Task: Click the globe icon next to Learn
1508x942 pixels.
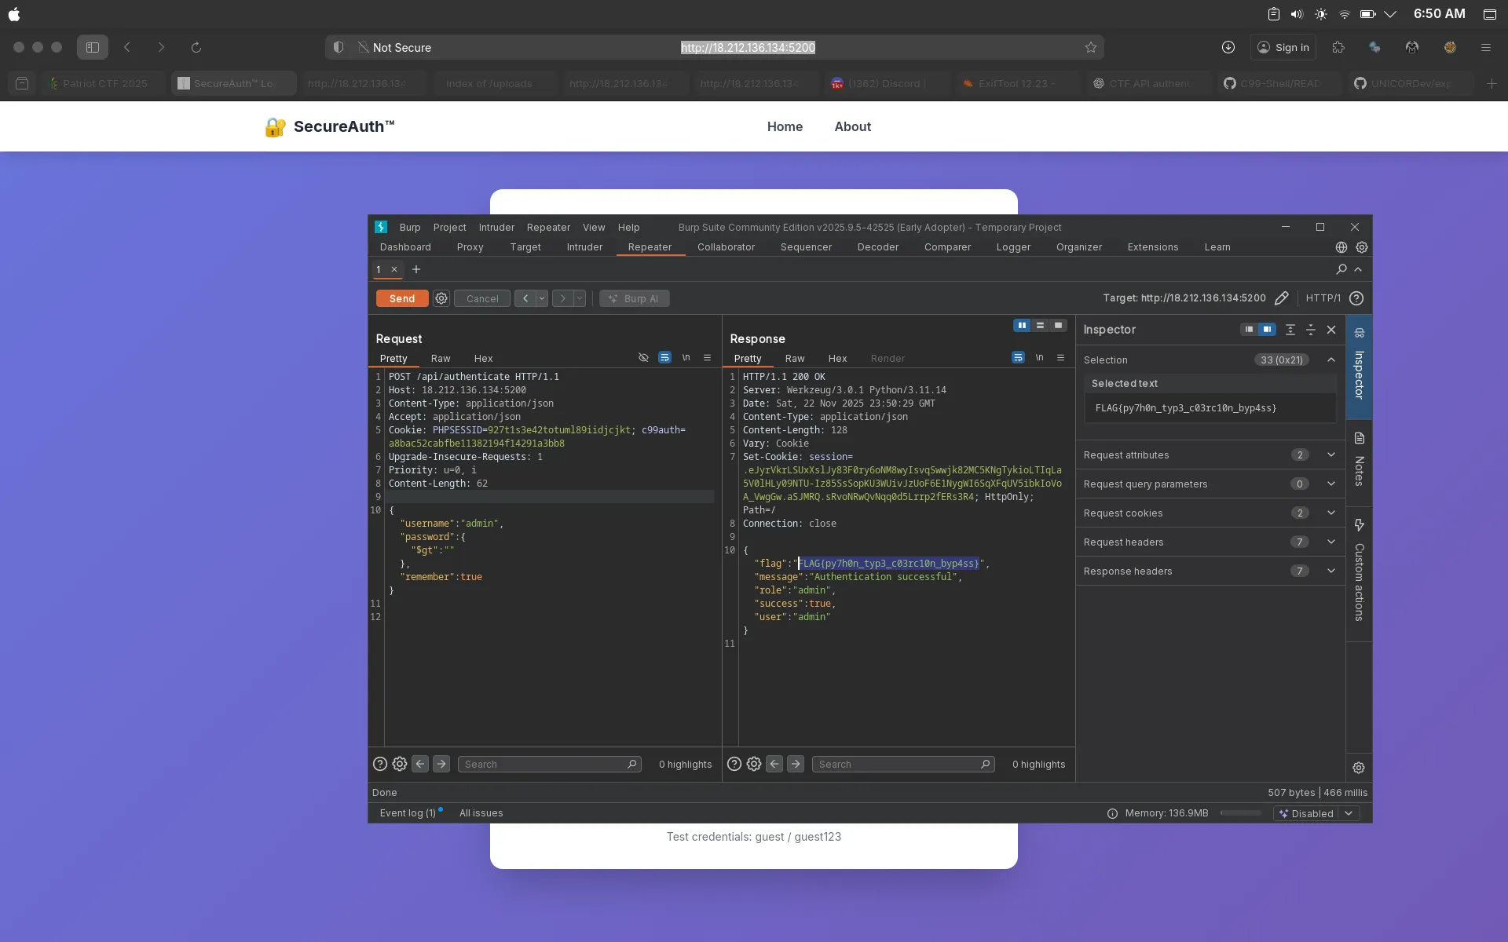Action: [x=1341, y=247]
